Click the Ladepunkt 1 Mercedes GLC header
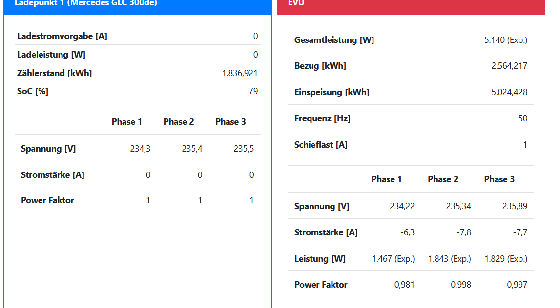Viewport: 560px width, 308px height. click(x=86, y=4)
